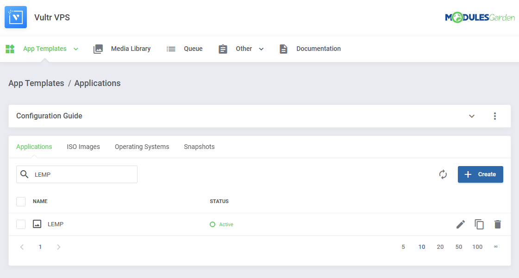The image size is (519, 278).
Task: Click the LEMP image thumbnail icon
Action: click(x=37, y=224)
